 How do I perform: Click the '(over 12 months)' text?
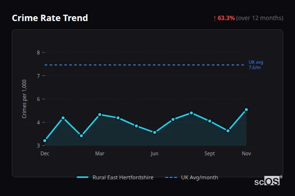[x=260, y=18]
